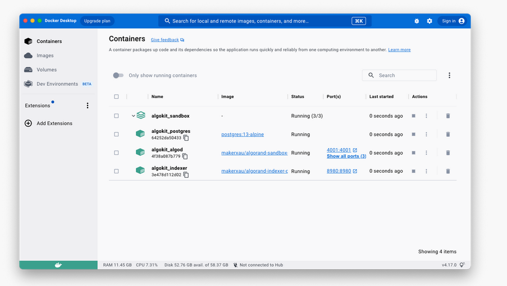Select the algokit_indexer row checkbox
Viewport: 507px width, 286px height.
pos(116,171)
